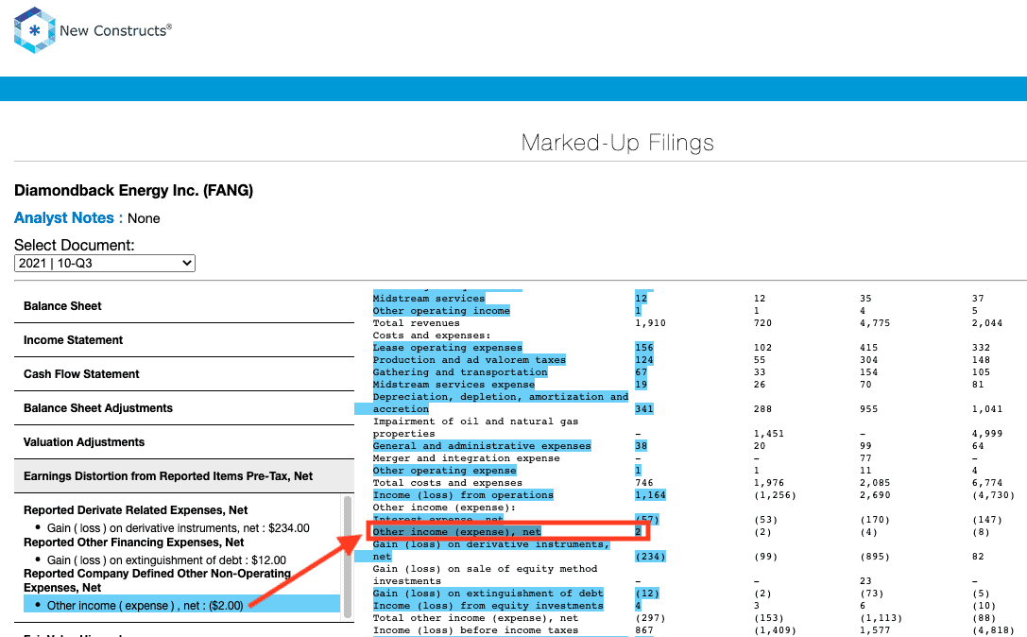1027x637 pixels.
Task: Click highlighted 'Production and ad valorem taxes' line
Action: tap(469, 360)
